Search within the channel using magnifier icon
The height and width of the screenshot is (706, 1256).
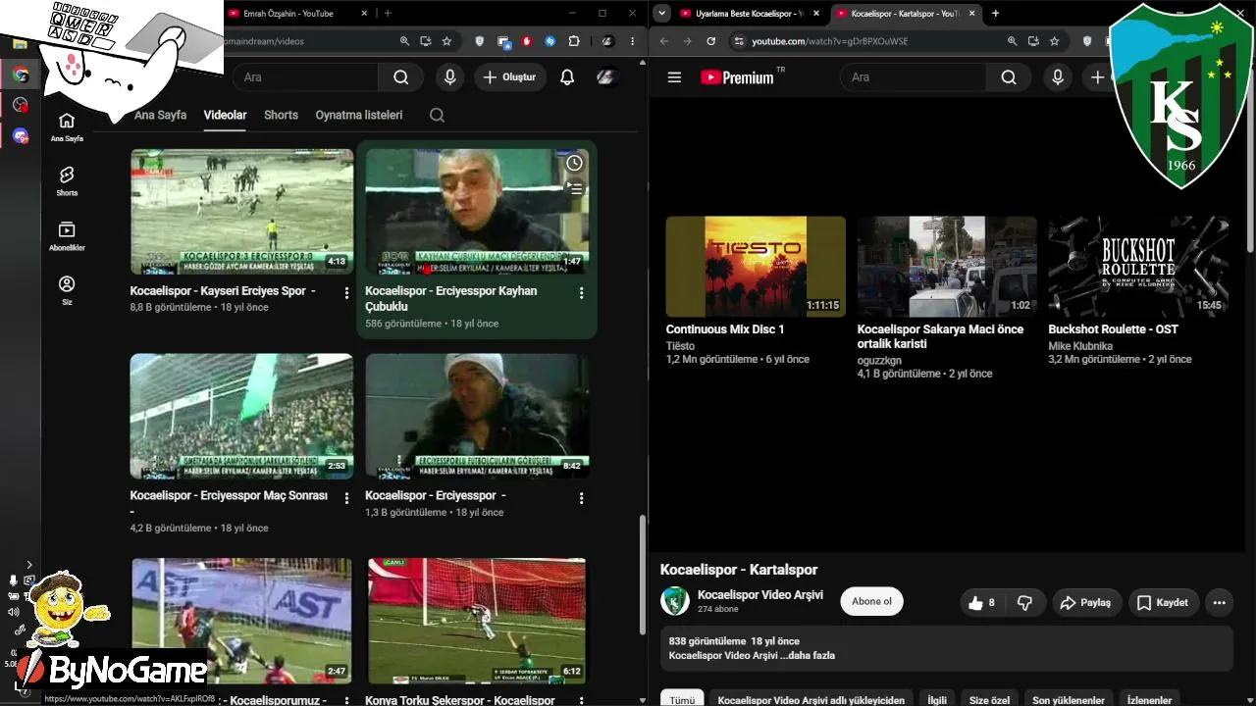(x=438, y=115)
